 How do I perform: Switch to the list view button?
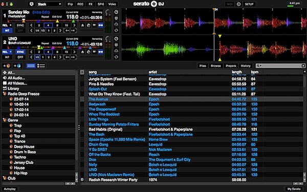click(41, 66)
